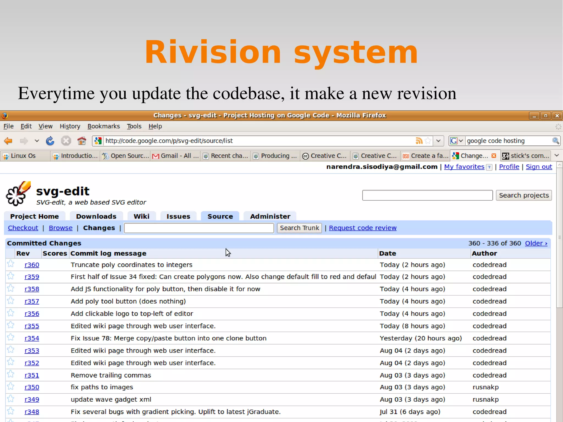Open the address bar history dropdown

(438, 141)
